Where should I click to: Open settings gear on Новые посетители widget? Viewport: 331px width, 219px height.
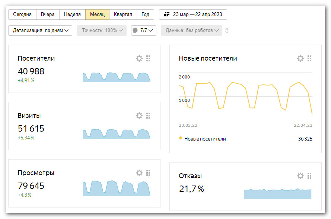point(300,58)
